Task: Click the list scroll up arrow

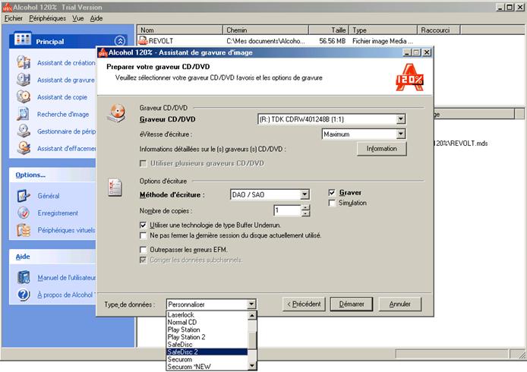Action: click(252, 315)
